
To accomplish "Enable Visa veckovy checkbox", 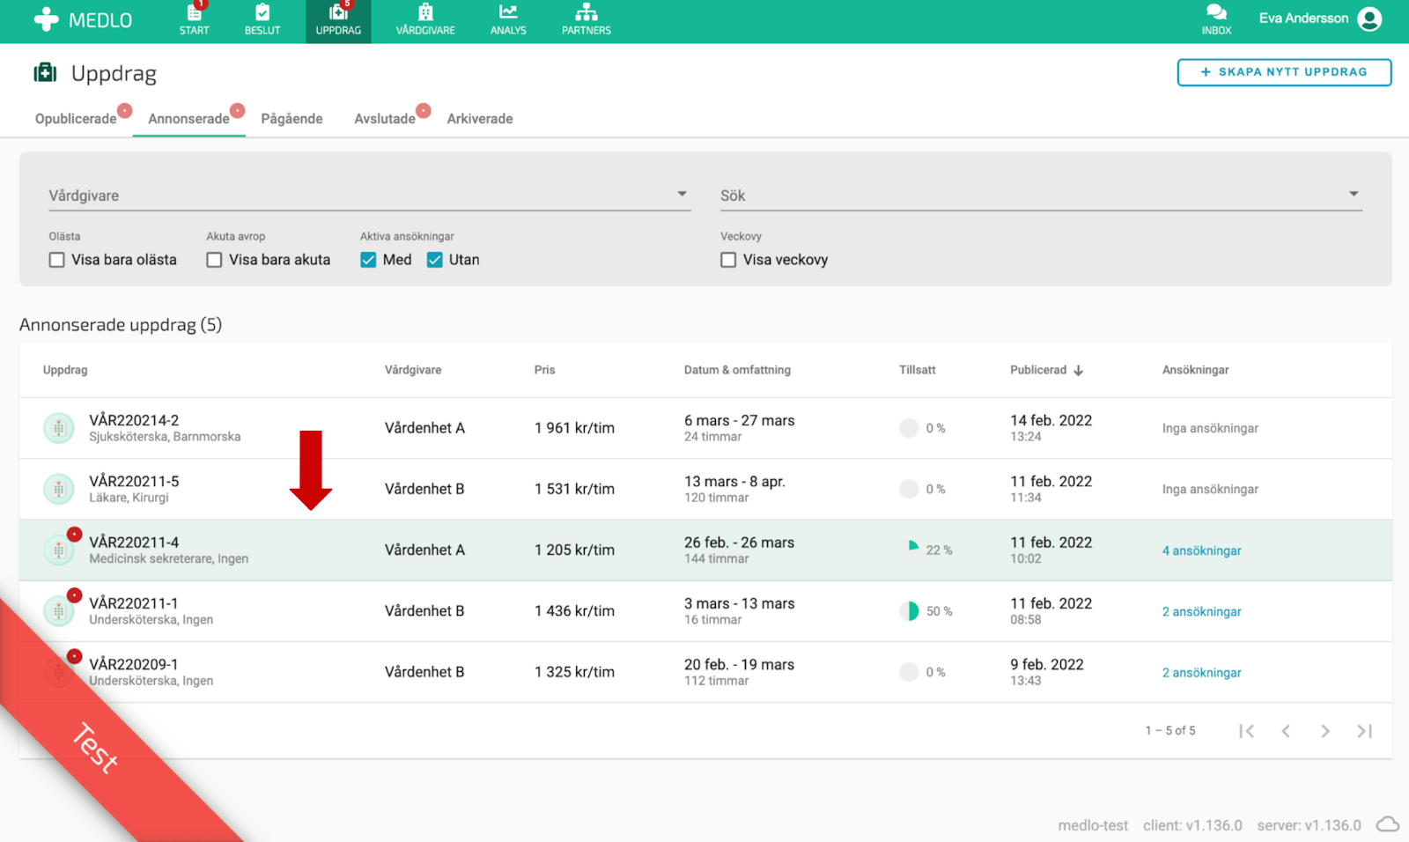I will pos(728,260).
